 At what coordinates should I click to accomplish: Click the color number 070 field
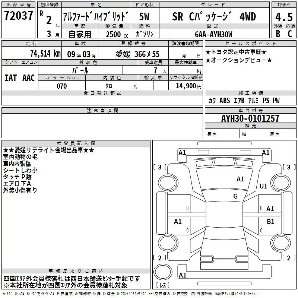pos(62,86)
